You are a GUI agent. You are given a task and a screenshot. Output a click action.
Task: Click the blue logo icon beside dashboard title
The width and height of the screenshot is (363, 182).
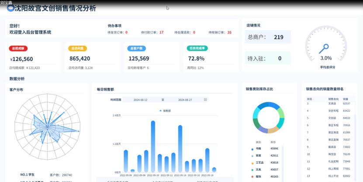point(10,8)
